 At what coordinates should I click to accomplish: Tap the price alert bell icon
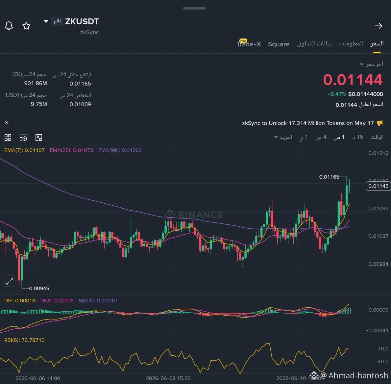coord(9,26)
